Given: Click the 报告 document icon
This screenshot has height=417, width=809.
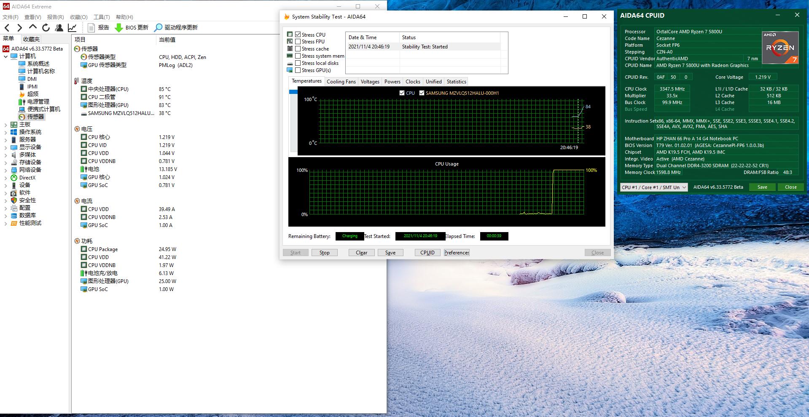Looking at the screenshot, I should click(x=91, y=28).
